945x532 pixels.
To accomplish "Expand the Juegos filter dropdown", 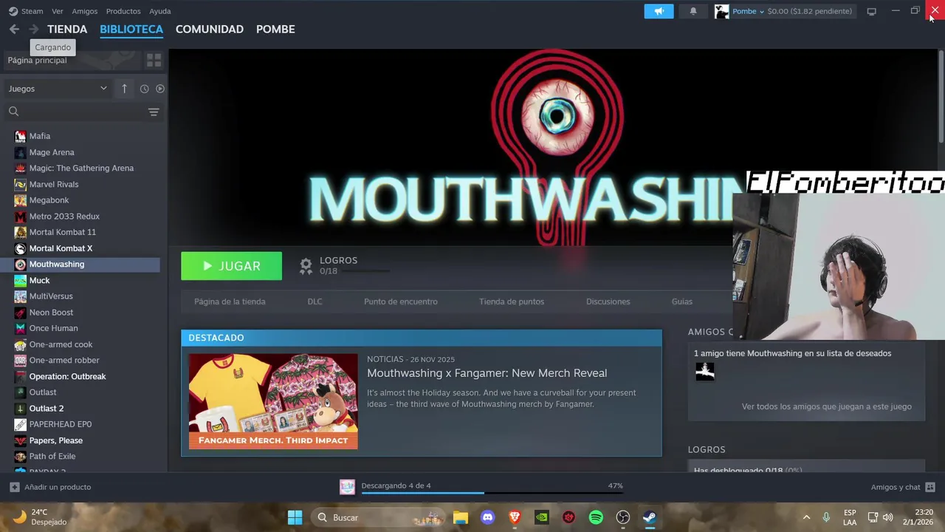I will 58,89.
